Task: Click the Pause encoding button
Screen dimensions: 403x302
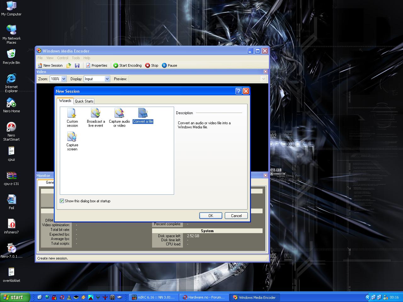Action: (169, 65)
